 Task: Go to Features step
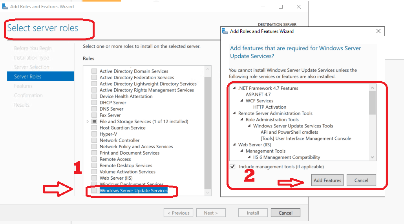pyautogui.click(x=23, y=86)
